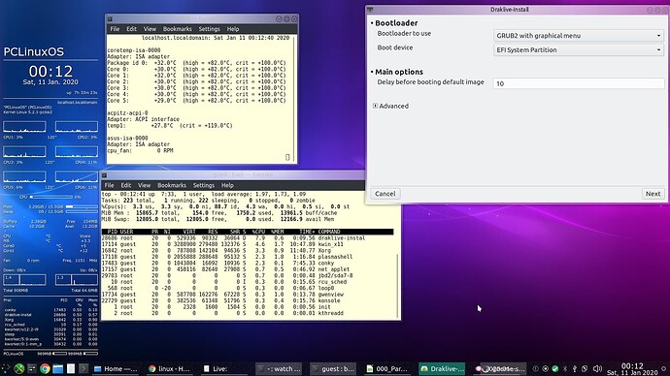Image resolution: width=670 pixels, height=376 pixels.
Task: Launch Chrome from the taskbar quick launcher
Action: (45, 368)
